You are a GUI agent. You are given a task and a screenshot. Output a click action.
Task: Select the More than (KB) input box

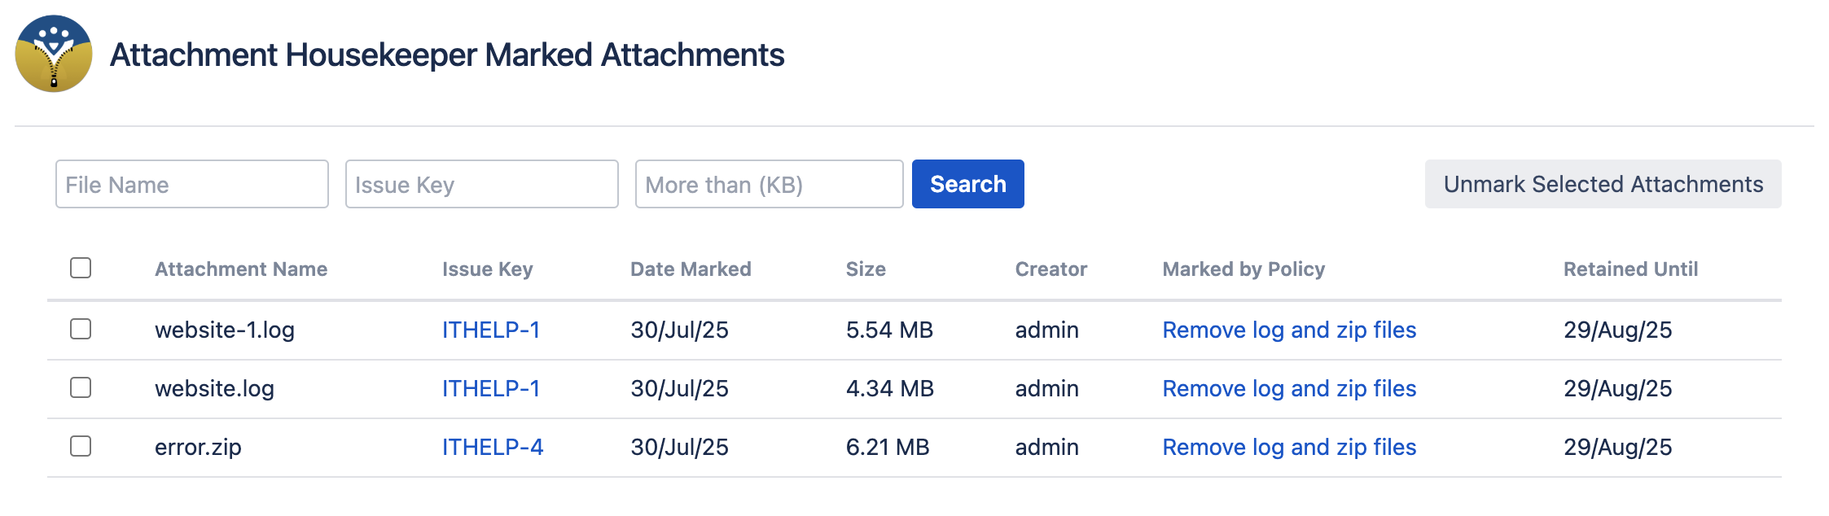tap(769, 185)
